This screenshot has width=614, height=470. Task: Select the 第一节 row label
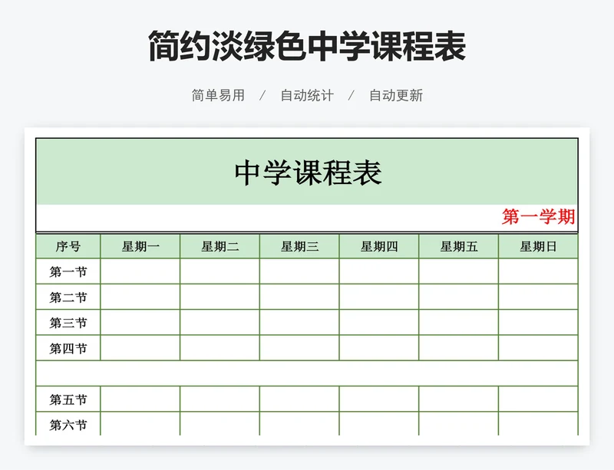[68, 271]
